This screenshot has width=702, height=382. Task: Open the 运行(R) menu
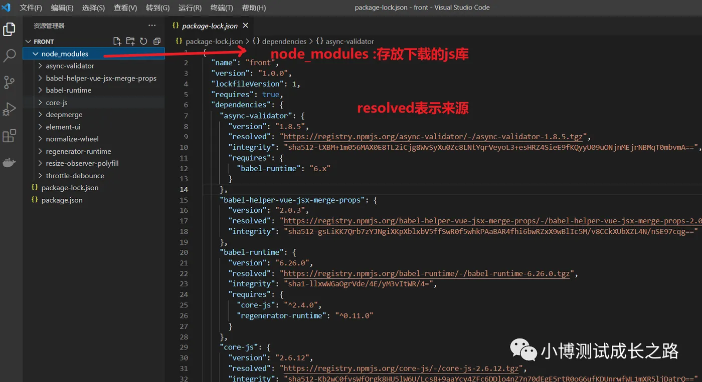(190, 8)
